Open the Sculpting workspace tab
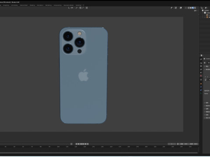 [x=6, y=5]
